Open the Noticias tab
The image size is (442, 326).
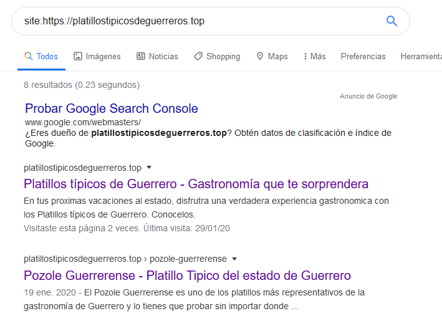[x=157, y=56]
